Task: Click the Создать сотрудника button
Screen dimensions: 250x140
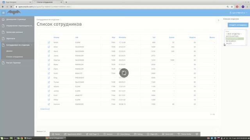Action: click(238, 25)
